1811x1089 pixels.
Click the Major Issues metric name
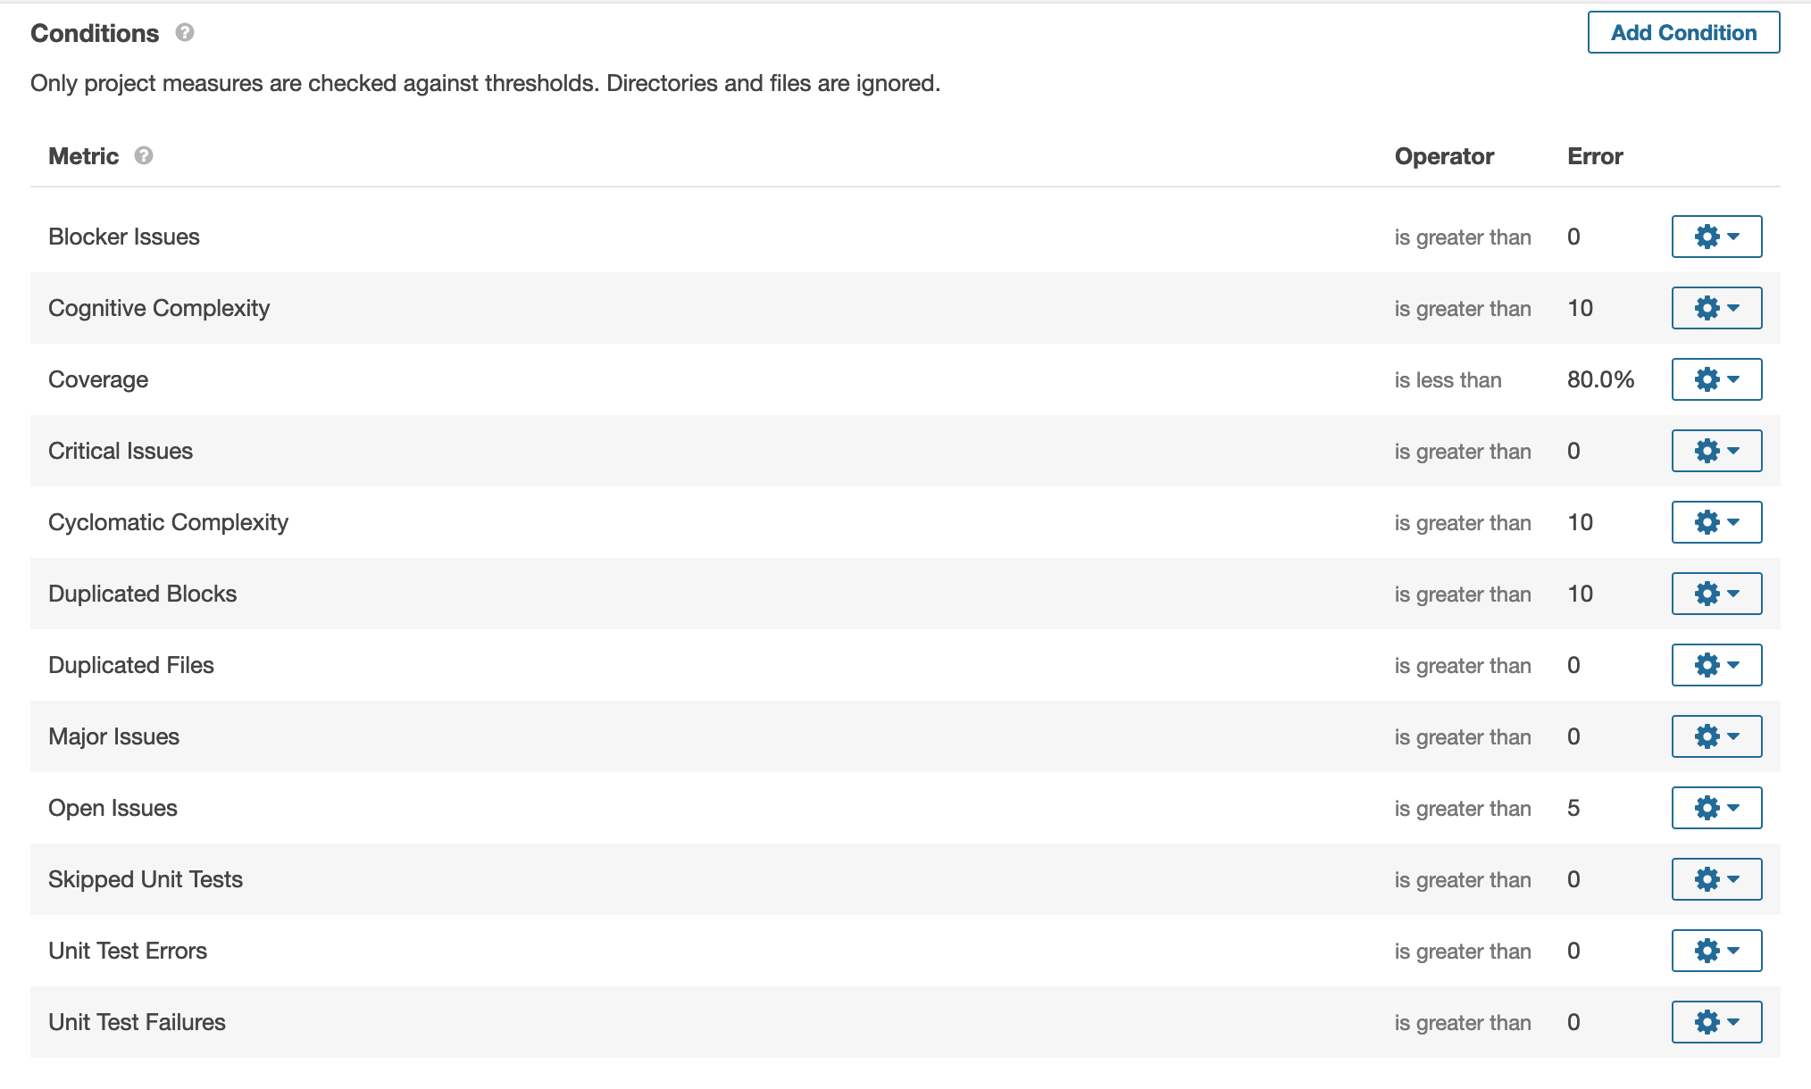113,736
